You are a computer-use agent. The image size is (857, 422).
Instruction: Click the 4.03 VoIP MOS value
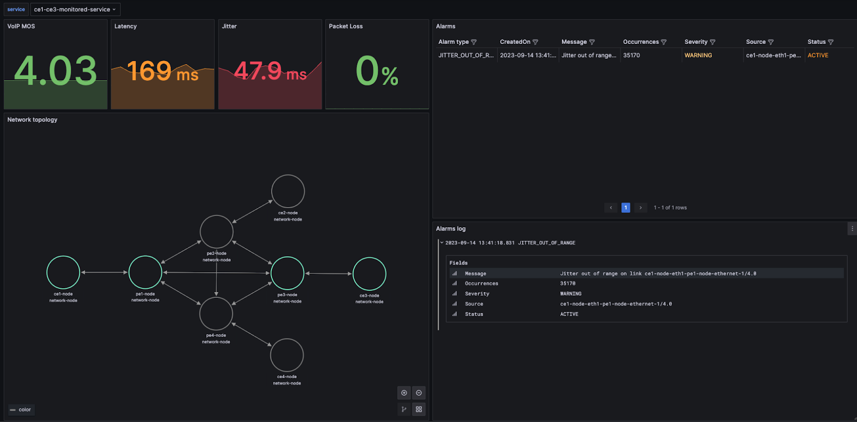click(56, 71)
